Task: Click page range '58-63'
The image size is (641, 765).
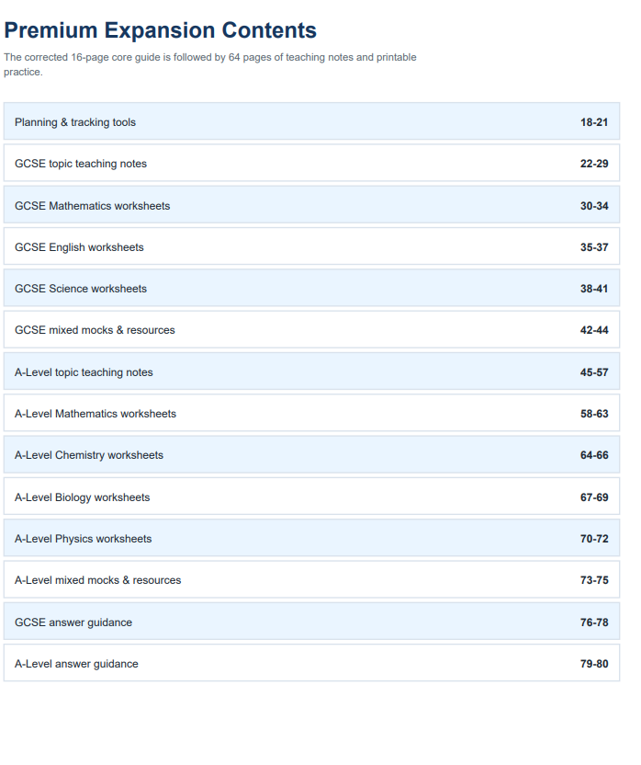Action: [594, 414]
